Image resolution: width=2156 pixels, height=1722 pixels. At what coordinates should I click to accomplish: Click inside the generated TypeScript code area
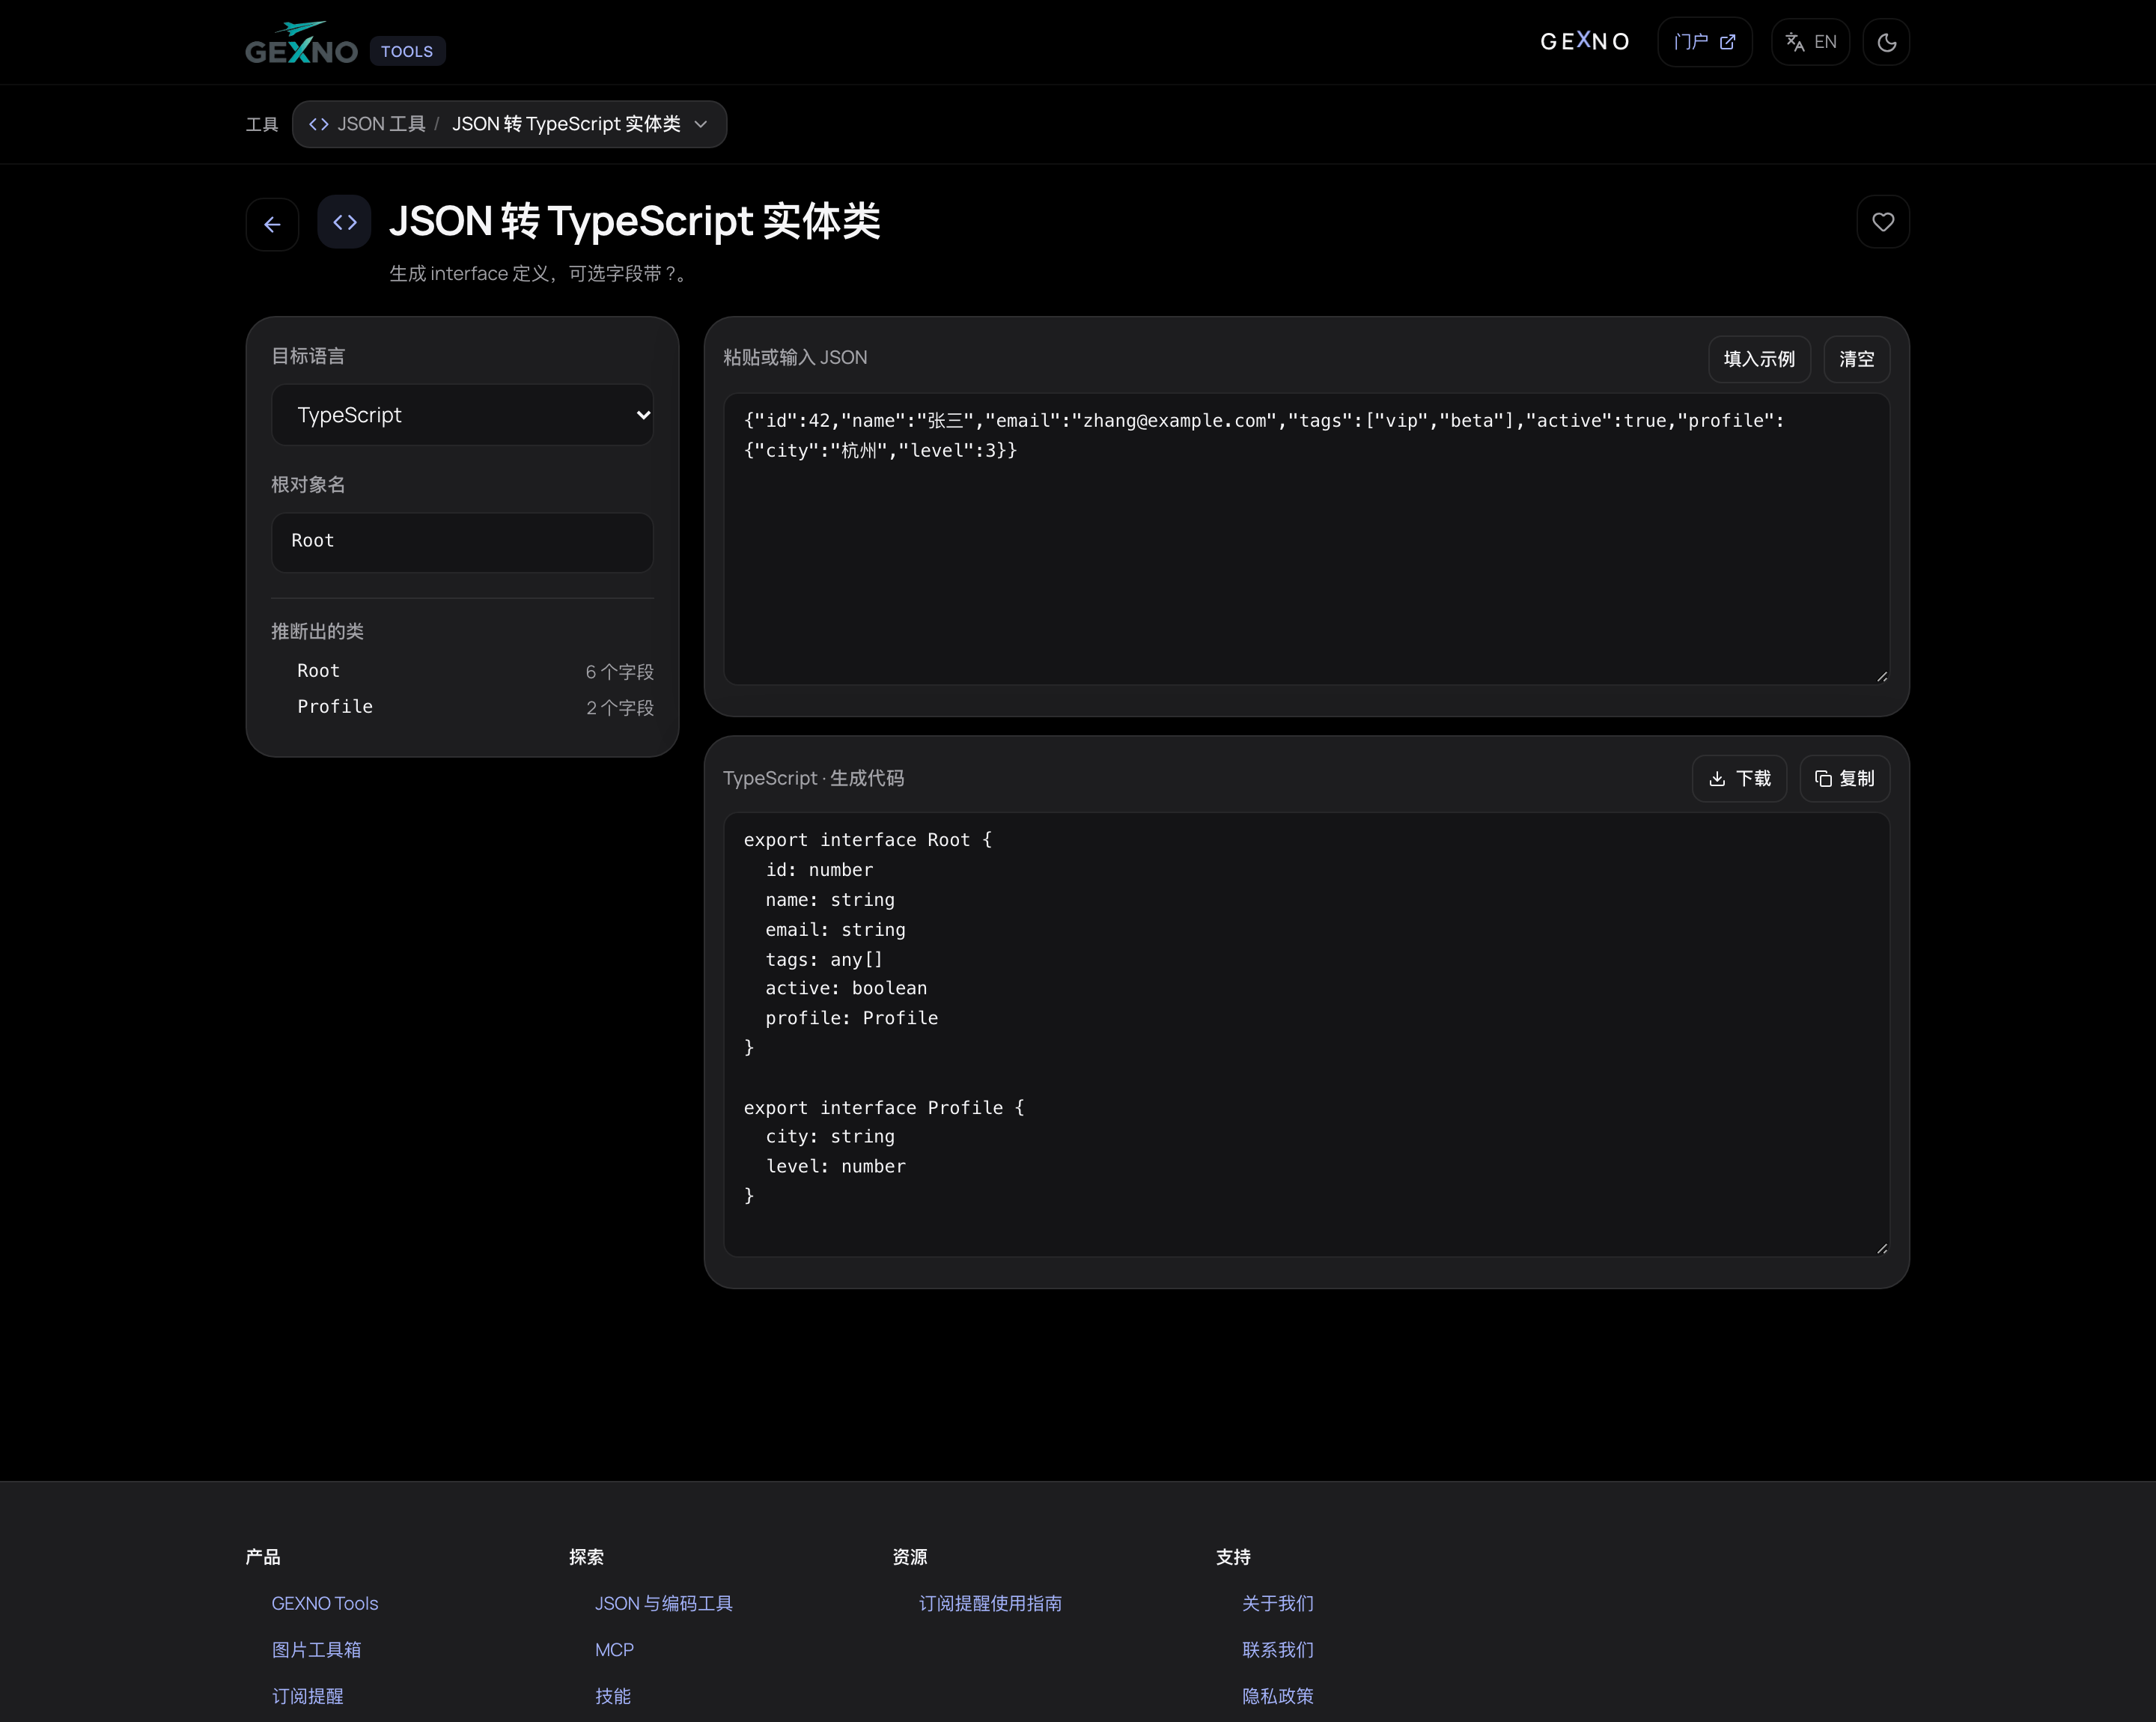coord(1306,1035)
